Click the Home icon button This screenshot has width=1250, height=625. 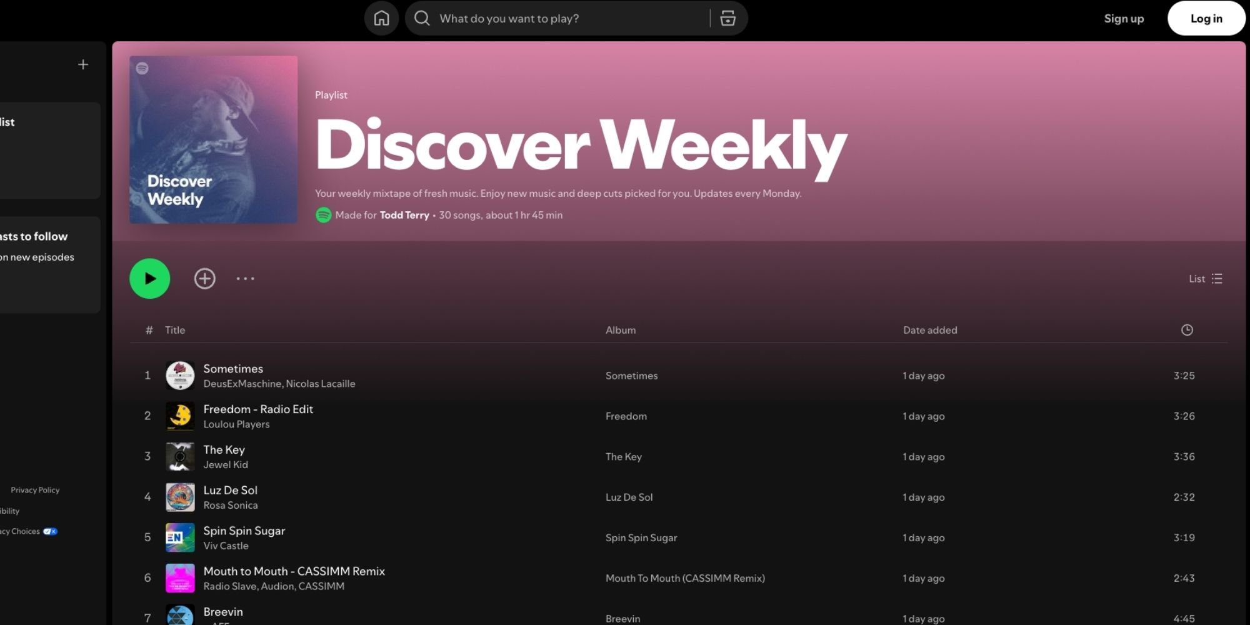381,18
